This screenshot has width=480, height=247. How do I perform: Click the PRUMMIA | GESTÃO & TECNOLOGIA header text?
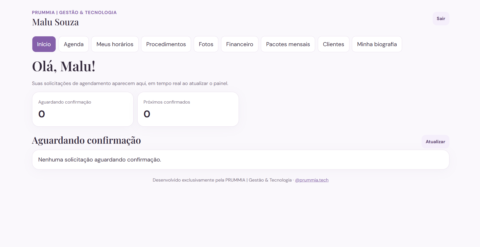click(x=74, y=13)
